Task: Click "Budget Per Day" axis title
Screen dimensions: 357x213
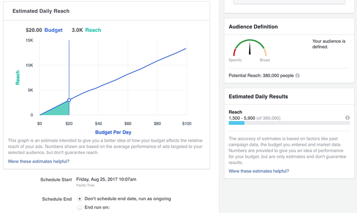Action: point(113,132)
